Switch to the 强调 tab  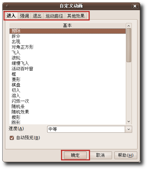24,16
